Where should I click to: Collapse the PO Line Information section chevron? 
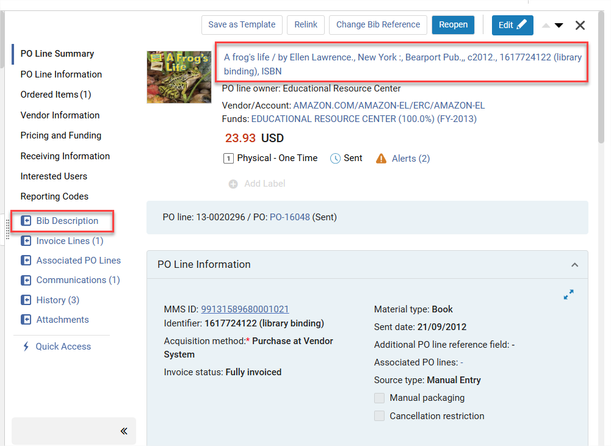[574, 265]
